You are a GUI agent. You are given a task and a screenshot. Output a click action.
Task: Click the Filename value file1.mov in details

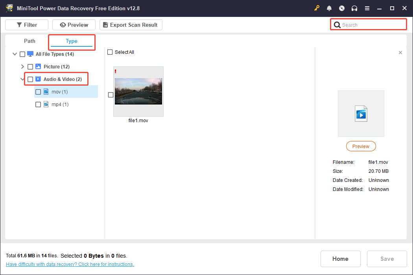click(378, 162)
